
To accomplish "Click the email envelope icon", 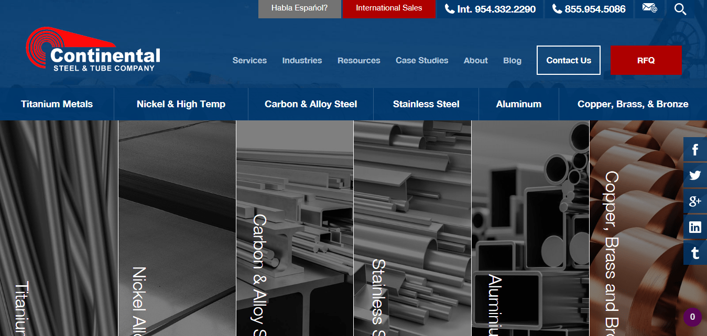I will tap(650, 9).
